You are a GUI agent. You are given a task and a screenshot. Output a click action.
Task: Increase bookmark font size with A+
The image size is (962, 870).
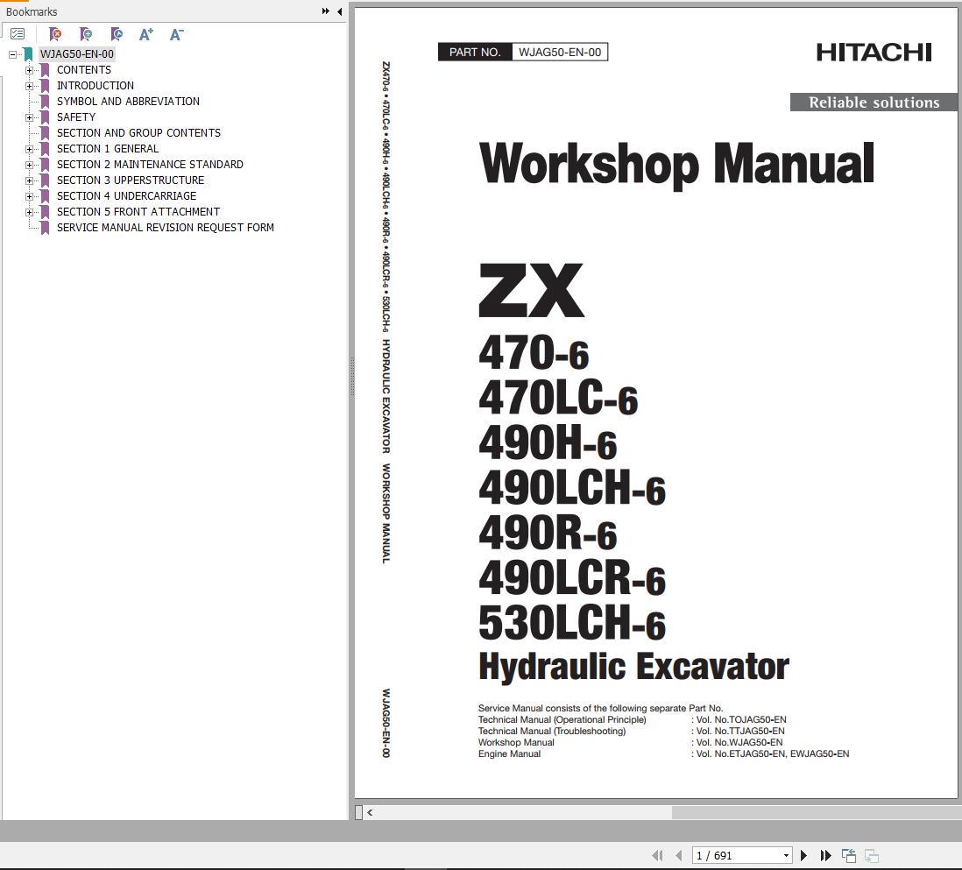[146, 34]
